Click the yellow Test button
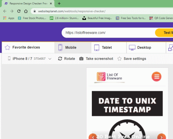173x139 pixels. [x=164, y=33]
